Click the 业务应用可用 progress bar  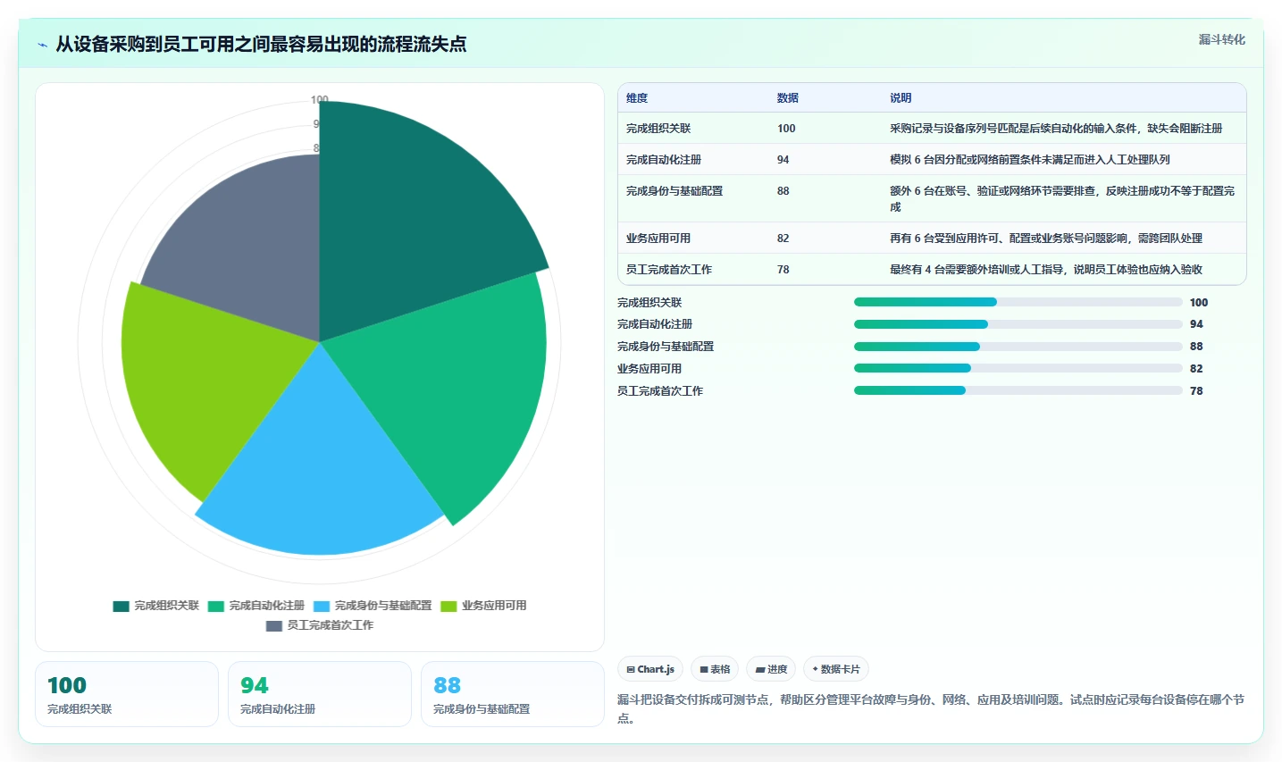[x=1018, y=368]
